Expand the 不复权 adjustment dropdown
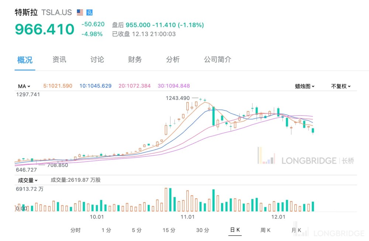 coord(341,86)
